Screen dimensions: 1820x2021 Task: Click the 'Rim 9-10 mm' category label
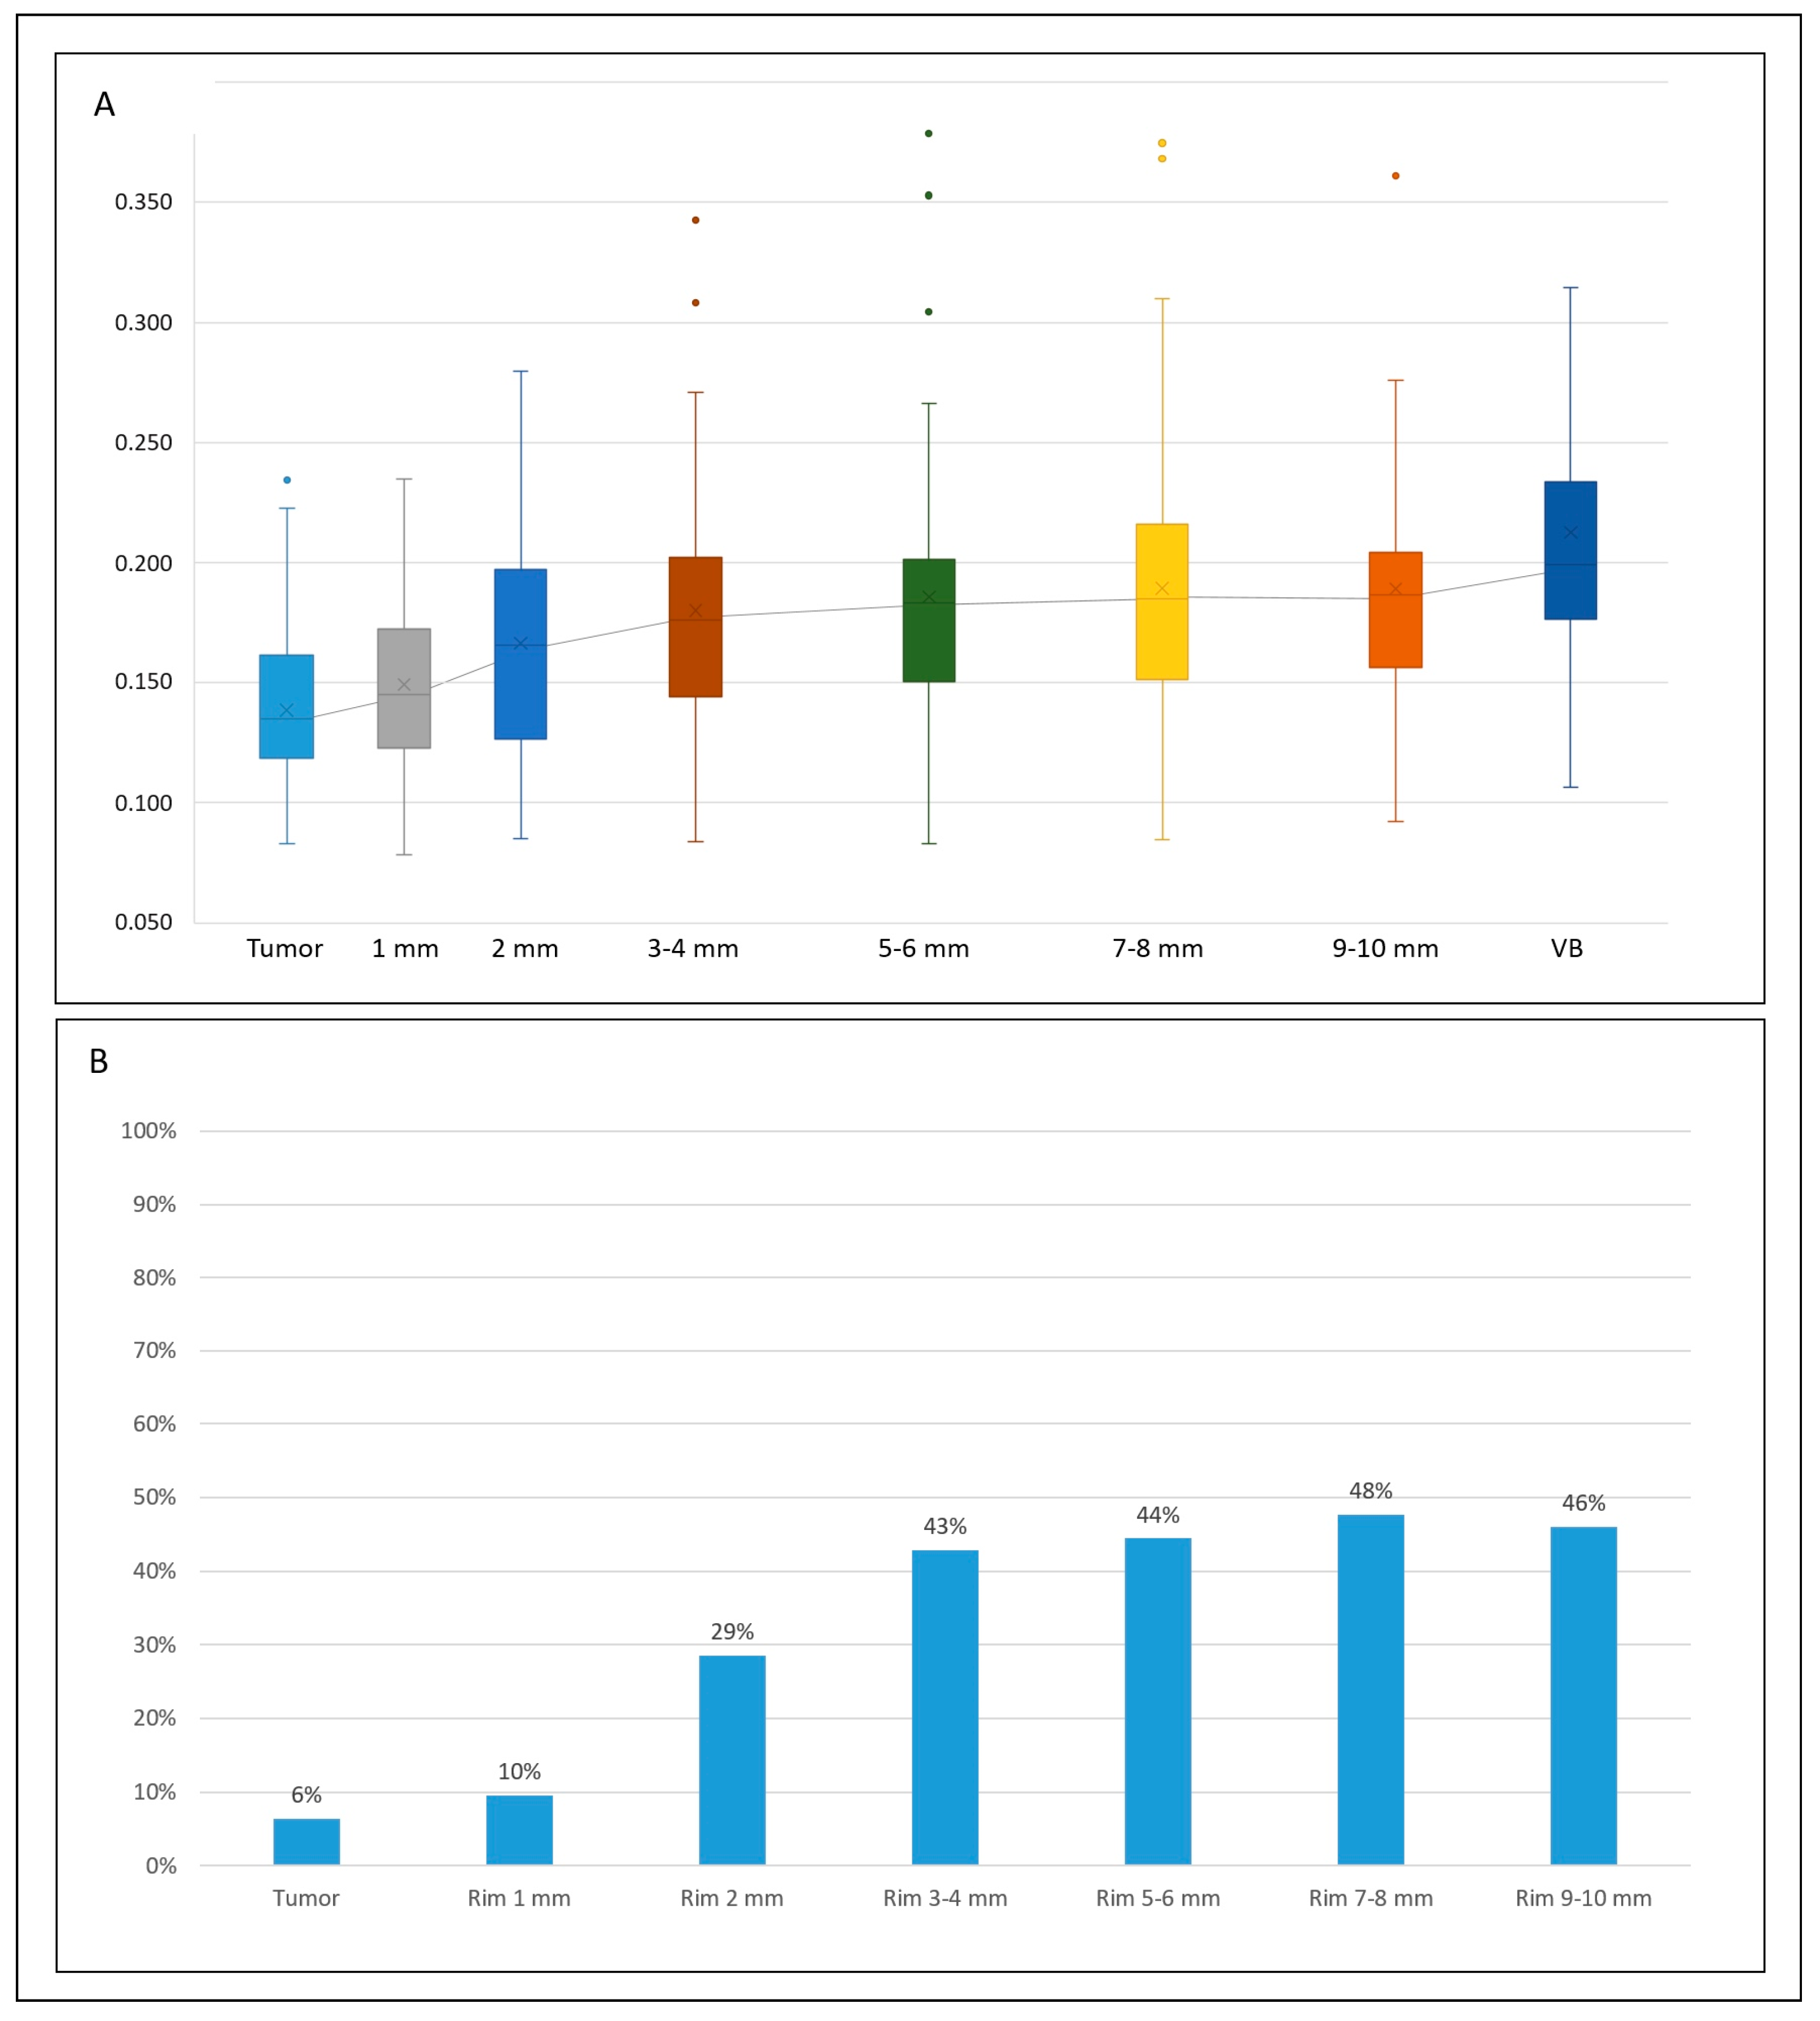pyautogui.click(x=1584, y=1898)
